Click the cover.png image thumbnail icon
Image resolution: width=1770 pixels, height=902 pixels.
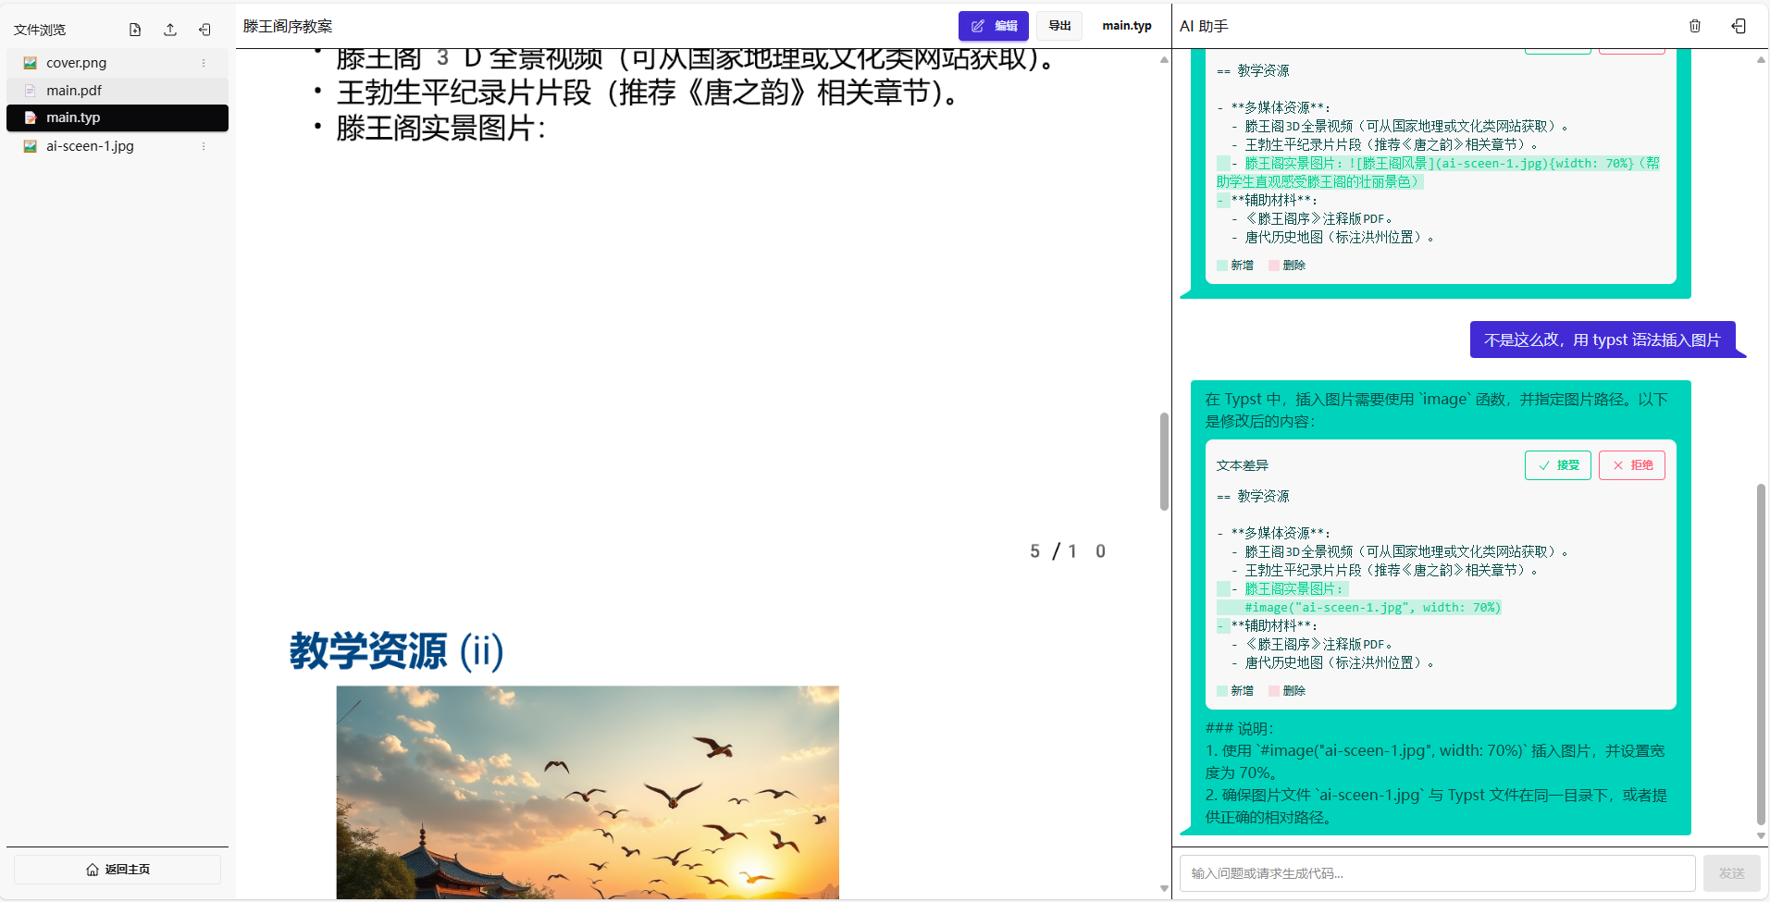pos(30,62)
